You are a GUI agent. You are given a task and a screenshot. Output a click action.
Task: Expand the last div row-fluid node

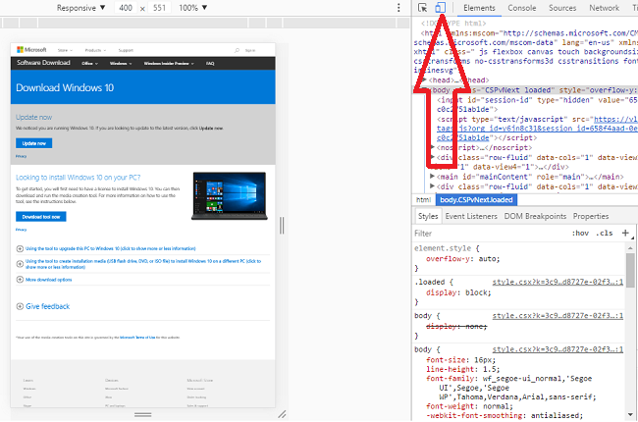(x=433, y=186)
